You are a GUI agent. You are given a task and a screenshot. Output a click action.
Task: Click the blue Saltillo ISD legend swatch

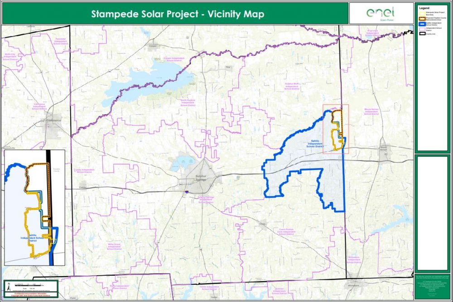click(x=422, y=24)
